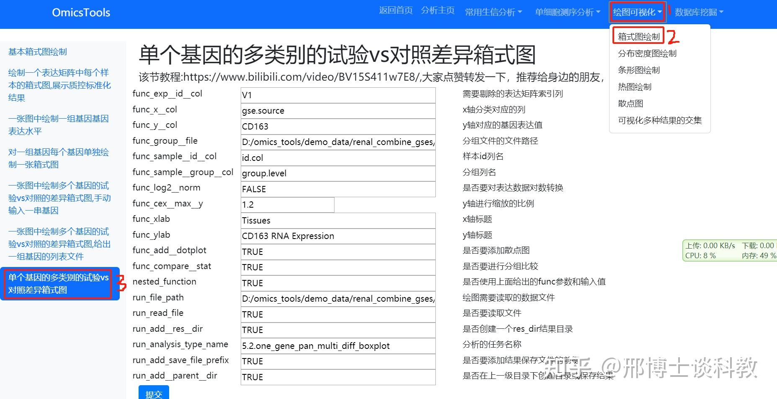
Task: Select 散点图 from the open menu
Action: pyautogui.click(x=629, y=103)
